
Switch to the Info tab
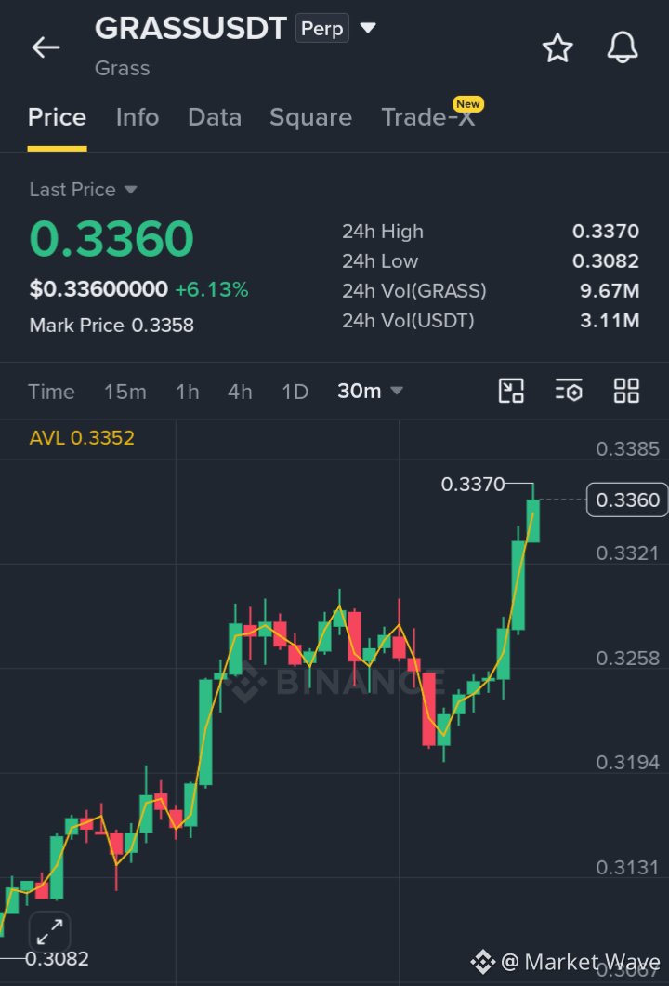tap(138, 117)
